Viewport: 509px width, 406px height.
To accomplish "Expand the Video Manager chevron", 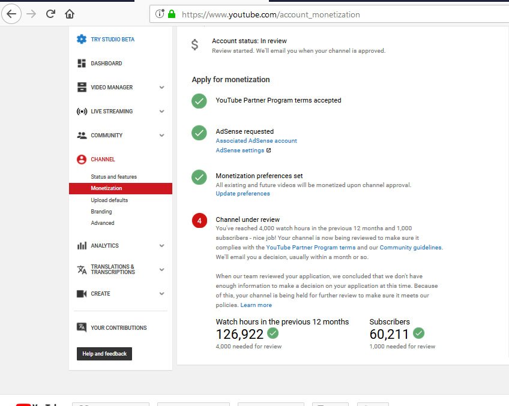I will click(x=161, y=87).
